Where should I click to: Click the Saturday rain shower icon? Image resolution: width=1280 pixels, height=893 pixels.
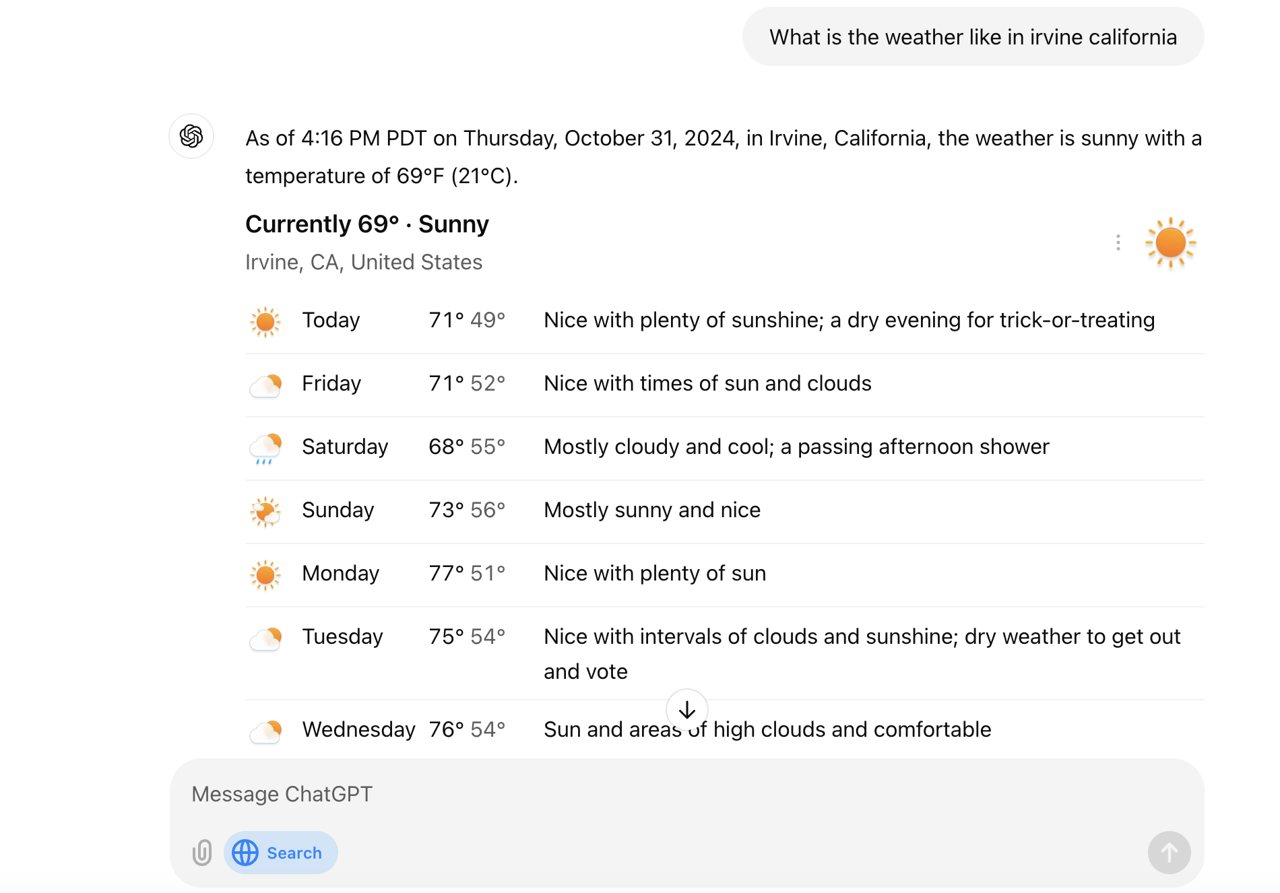(x=265, y=449)
